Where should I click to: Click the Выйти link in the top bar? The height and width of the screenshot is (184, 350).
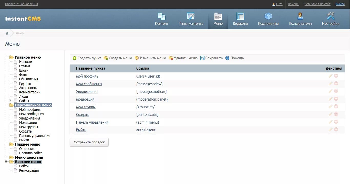click(x=340, y=4)
